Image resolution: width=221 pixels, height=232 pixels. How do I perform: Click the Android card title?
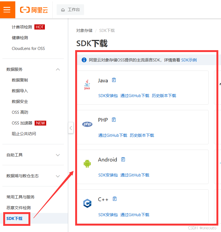pyautogui.click(x=107, y=160)
